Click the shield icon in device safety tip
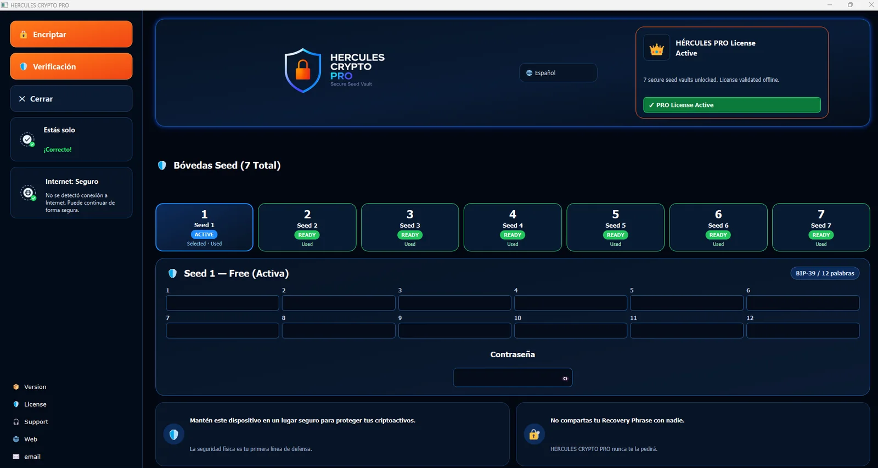The image size is (878, 468). click(174, 435)
